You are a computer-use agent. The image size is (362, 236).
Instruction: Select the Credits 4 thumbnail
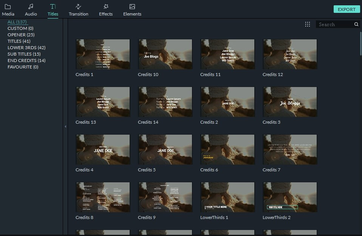tap(103, 149)
